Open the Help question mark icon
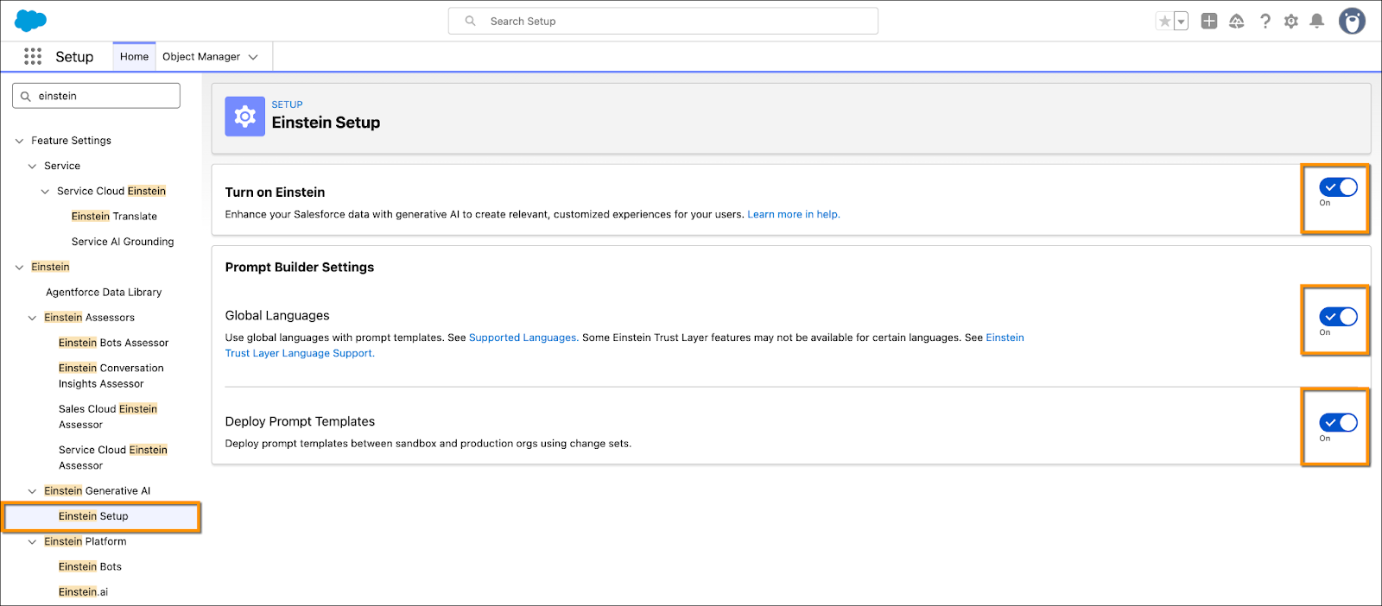The width and height of the screenshot is (1382, 606). [x=1265, y=21]
